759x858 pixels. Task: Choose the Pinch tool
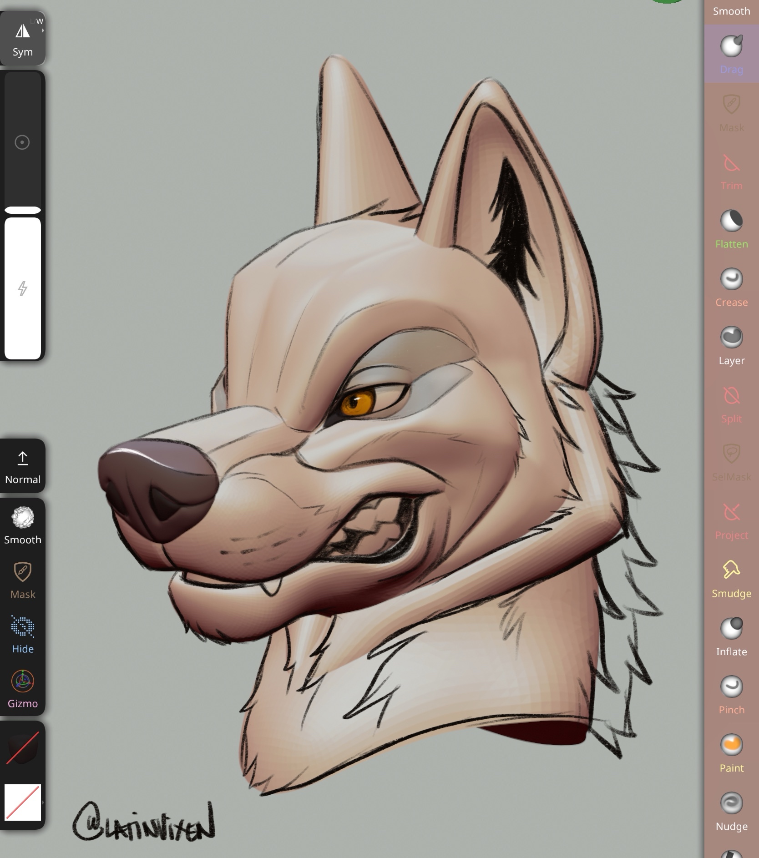[731, 694]
